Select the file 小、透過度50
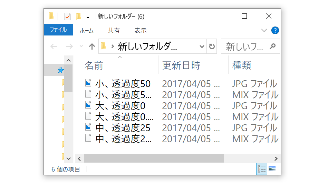 (x=123, y=84)
